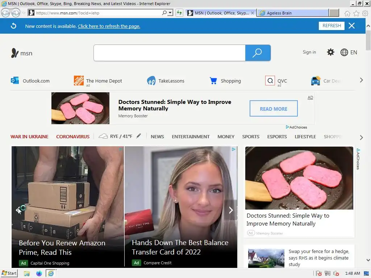371x278 pixels.
Task: Click the taskbar clock showing 1:48 AM
Action: [352, 274]
